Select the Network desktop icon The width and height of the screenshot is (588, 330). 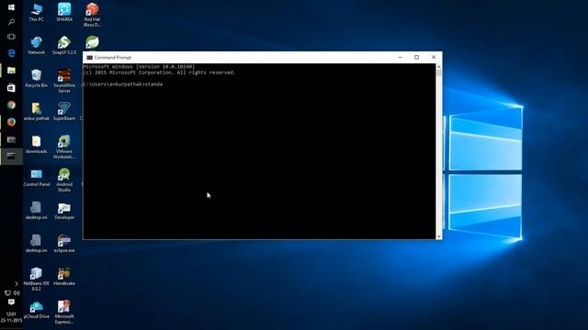37,46
